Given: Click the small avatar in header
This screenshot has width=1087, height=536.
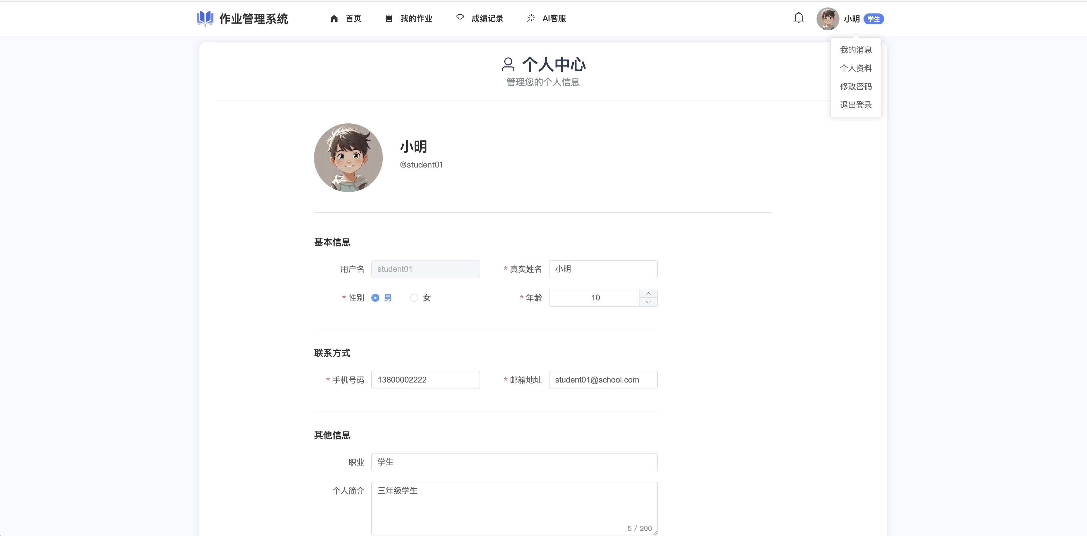Looking at the screenshot, I should tap(827, 19).
